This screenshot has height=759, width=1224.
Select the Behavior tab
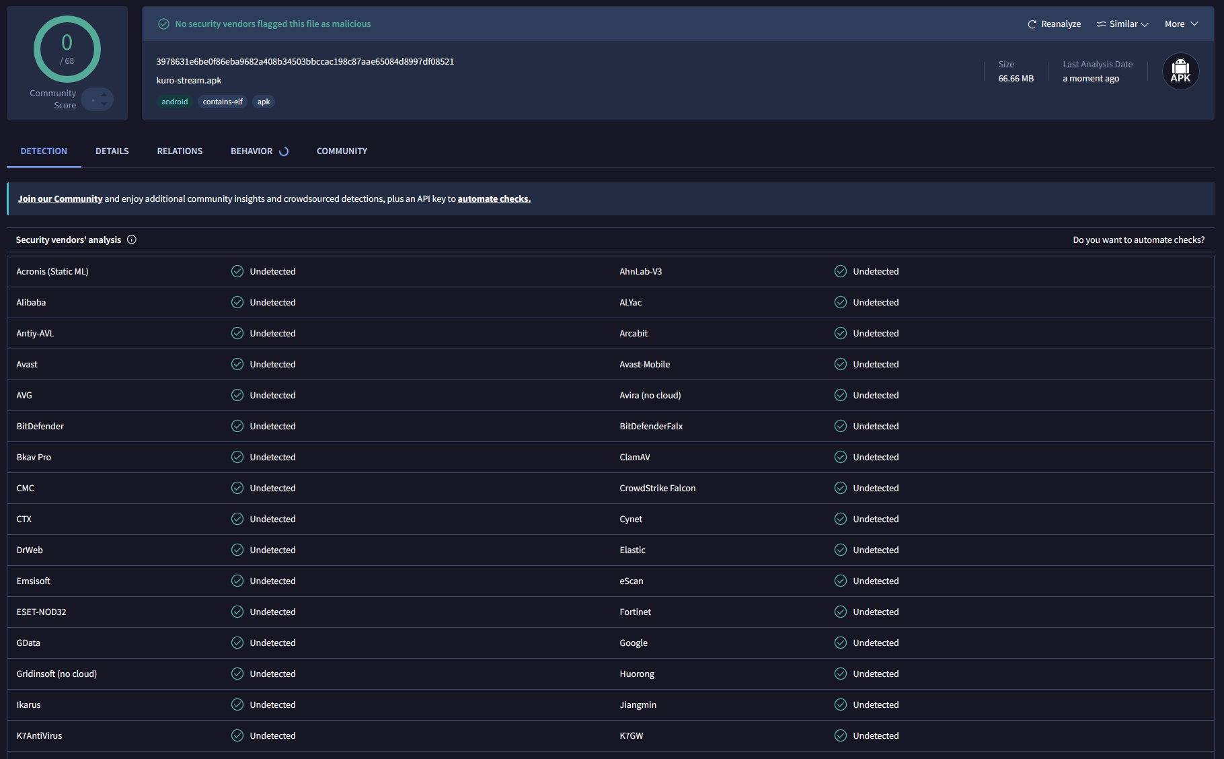[x=260, y=151]
